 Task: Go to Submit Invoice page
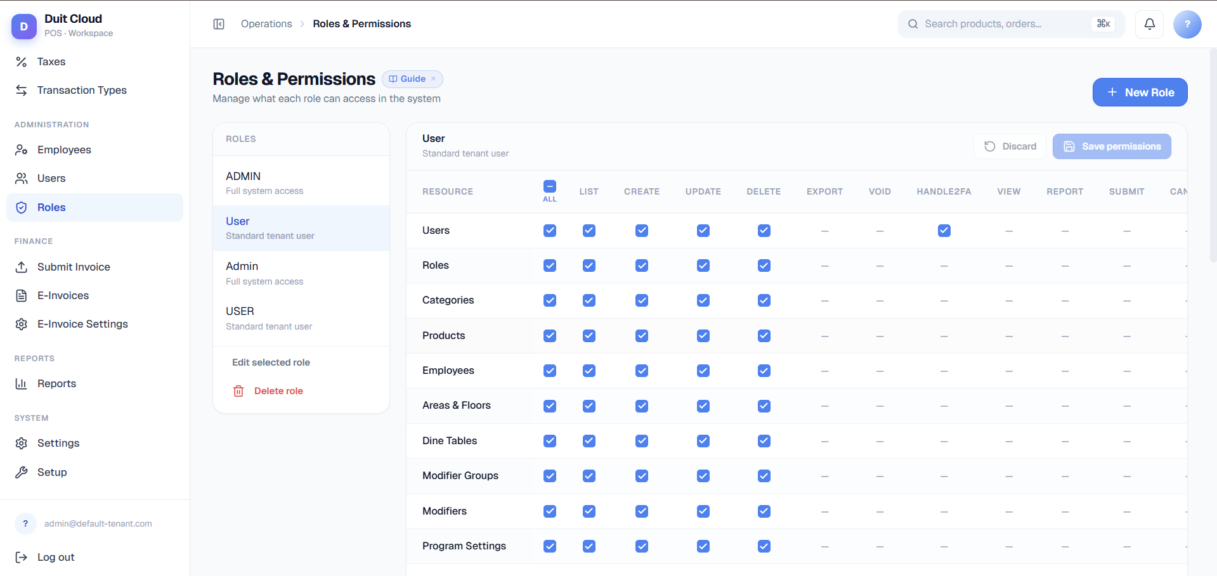[x=94, y=267]
